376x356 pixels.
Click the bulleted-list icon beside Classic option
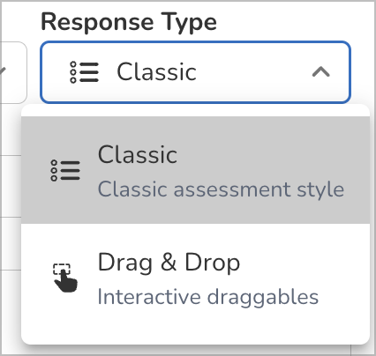click(x=65, y=170)
